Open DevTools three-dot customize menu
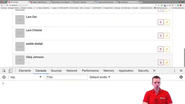 [x=175, y=70]
